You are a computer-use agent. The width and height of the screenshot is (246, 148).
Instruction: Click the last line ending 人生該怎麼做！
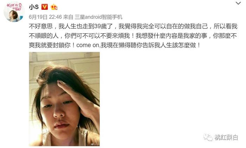click(x=115, y=45)
